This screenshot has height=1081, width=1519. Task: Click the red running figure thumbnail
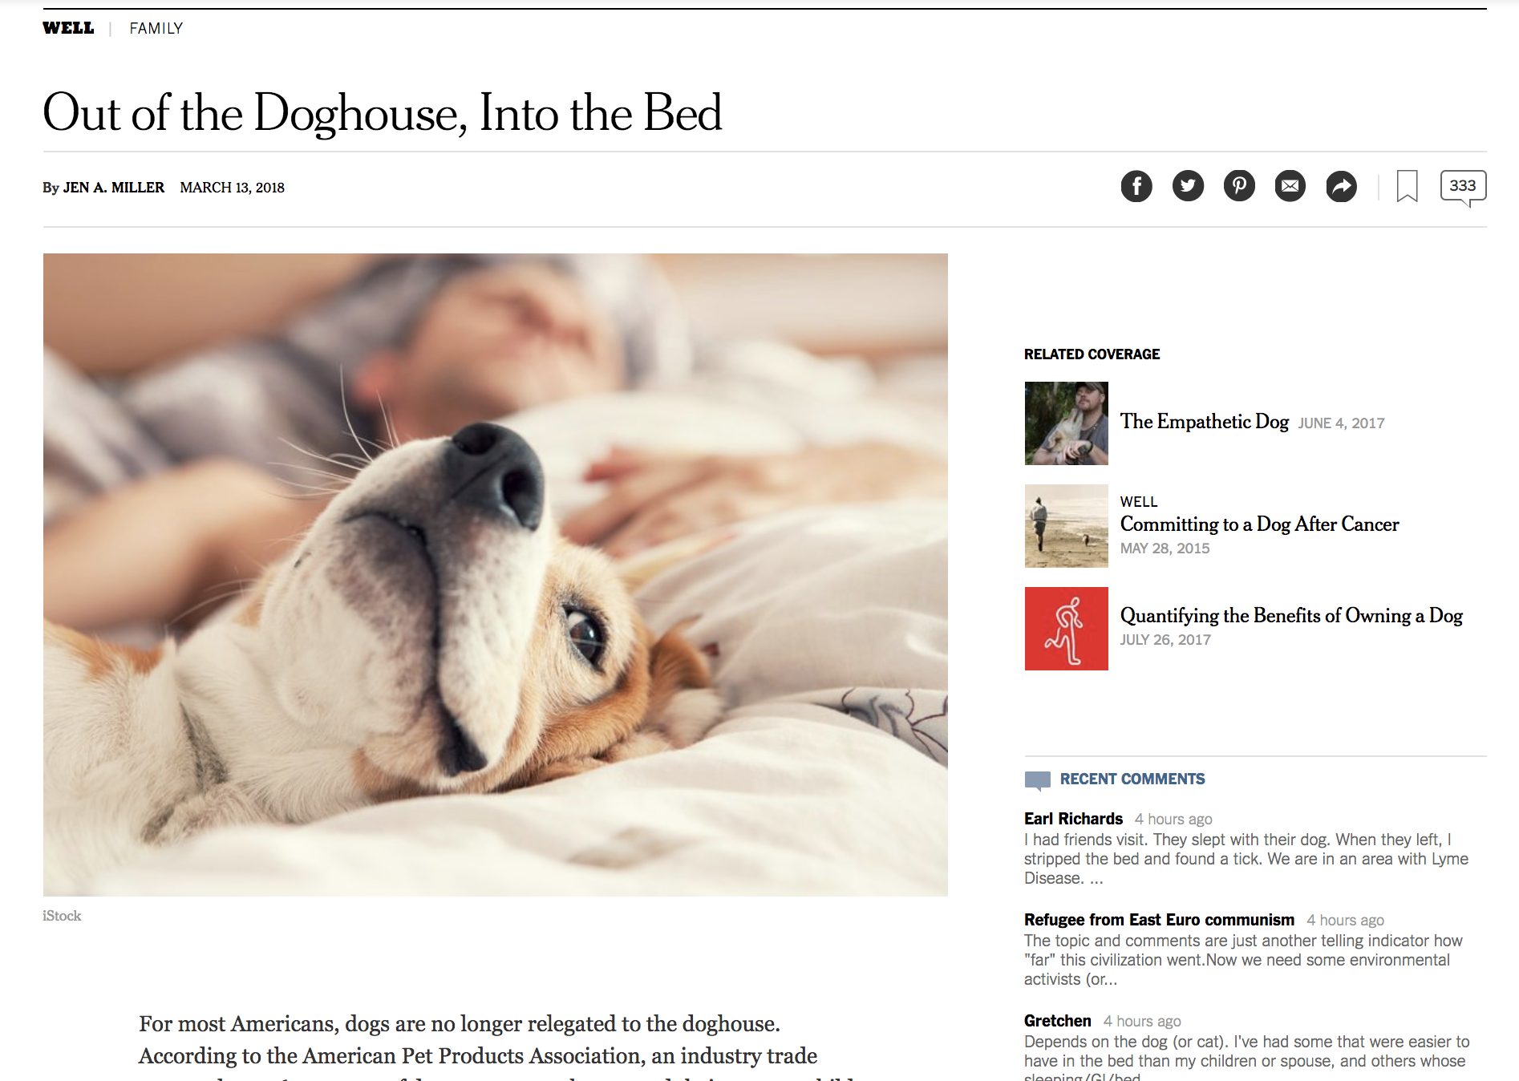(x=1067, y=629)
